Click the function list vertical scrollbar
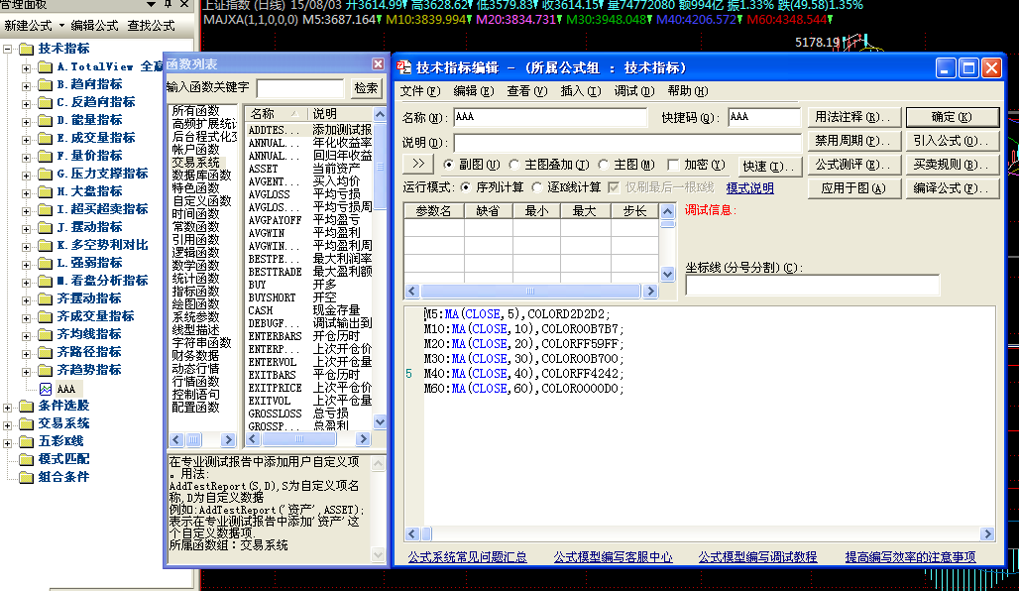Viewport: 1019px width, 591px height. coord(380,297)
